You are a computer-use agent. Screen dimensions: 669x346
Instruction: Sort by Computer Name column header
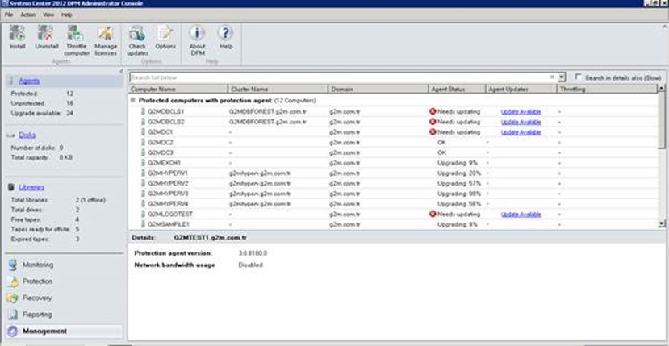click(x=178, y=90)
